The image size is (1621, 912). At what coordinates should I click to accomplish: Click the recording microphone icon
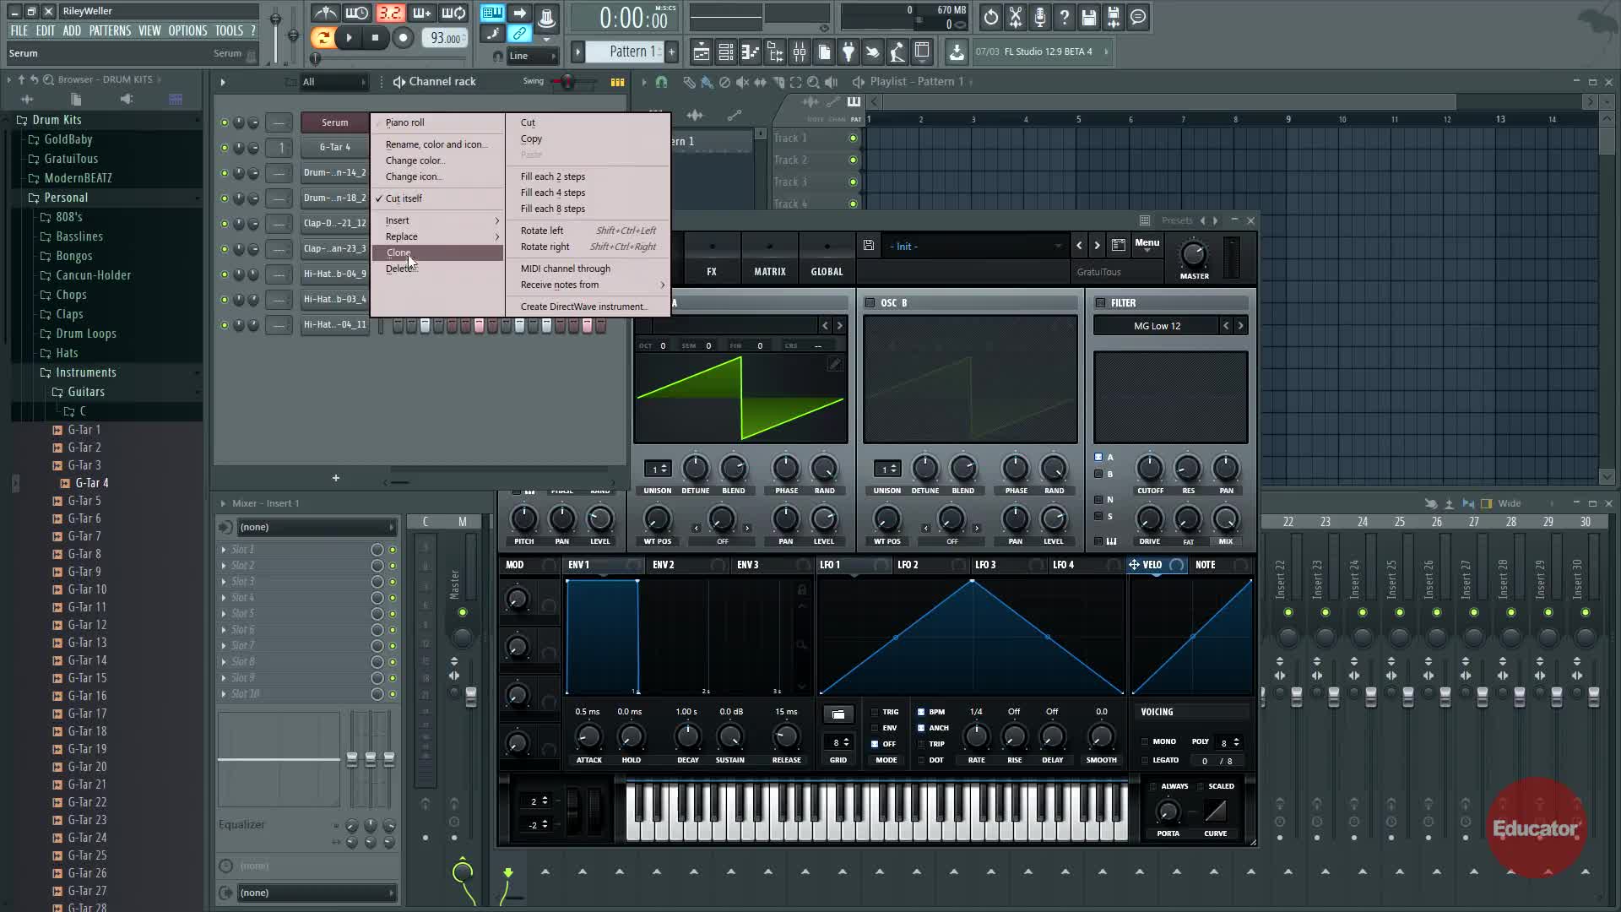(1039, 17)
